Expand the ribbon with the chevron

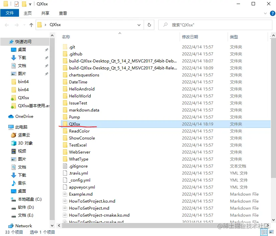(x=265, y=13)
